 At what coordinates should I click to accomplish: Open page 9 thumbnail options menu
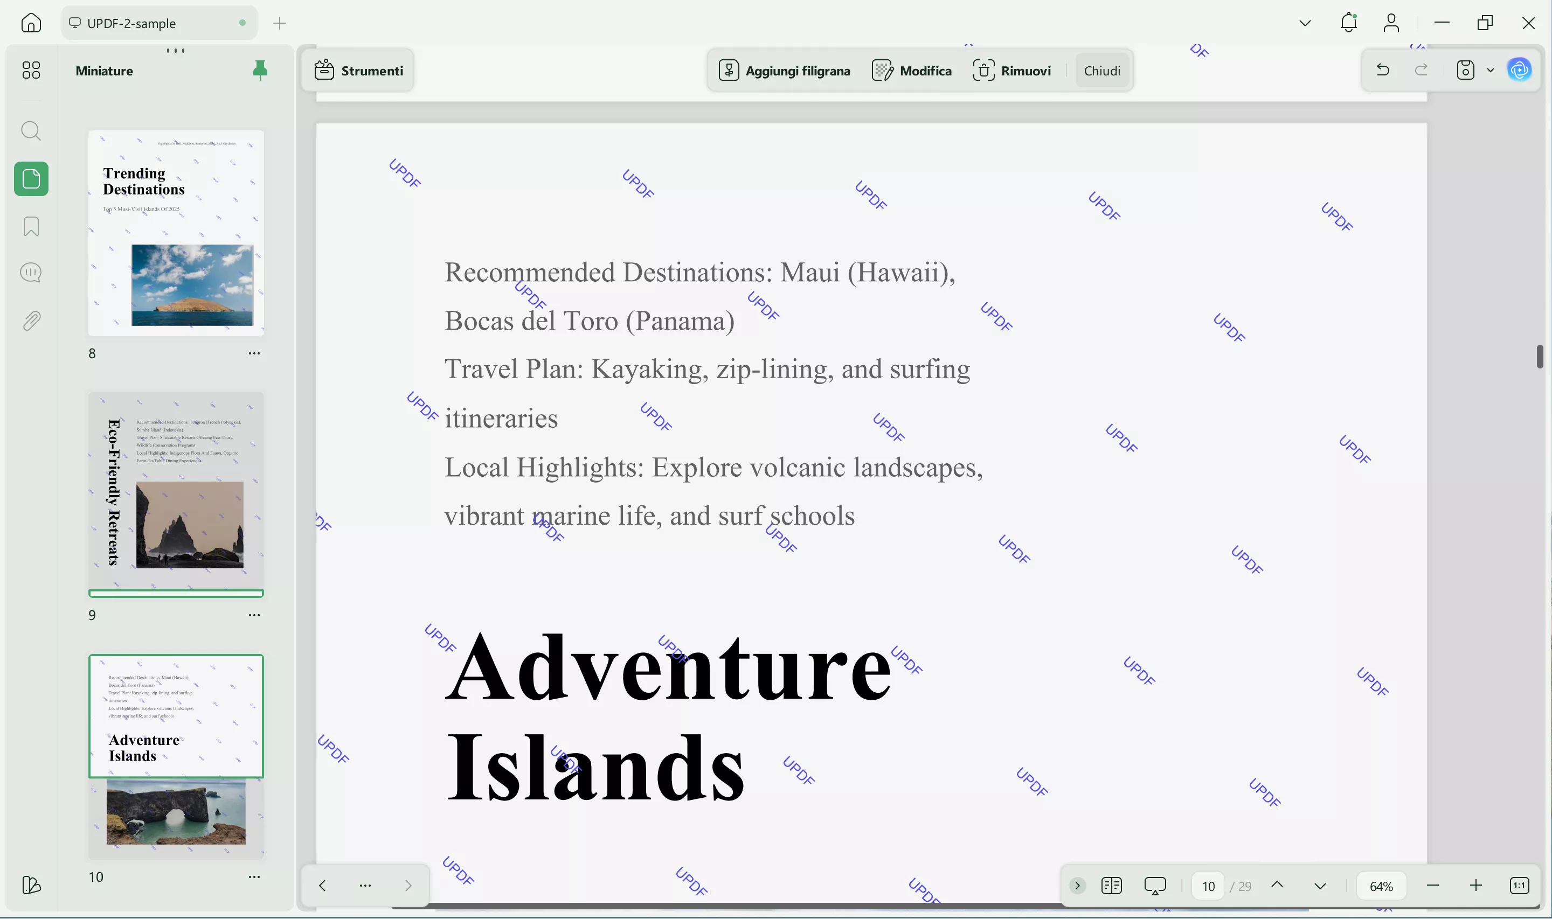pyautogui.click(x=254, y=615)
